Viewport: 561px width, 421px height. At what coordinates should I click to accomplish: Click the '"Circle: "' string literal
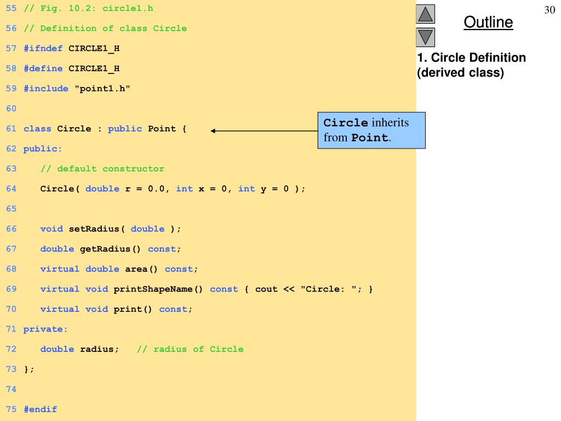coord(329,289)
